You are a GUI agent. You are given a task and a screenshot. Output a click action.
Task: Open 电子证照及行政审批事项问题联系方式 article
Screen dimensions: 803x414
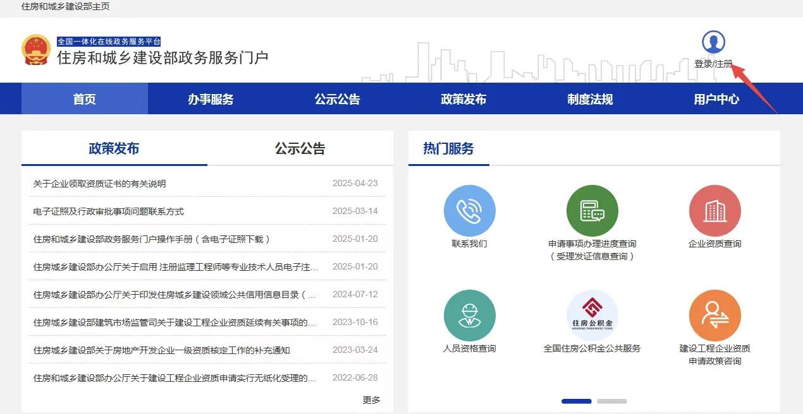click(x=108, y=211)
